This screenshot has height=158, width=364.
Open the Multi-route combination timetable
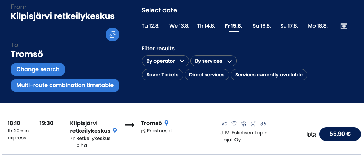point(65,85)
